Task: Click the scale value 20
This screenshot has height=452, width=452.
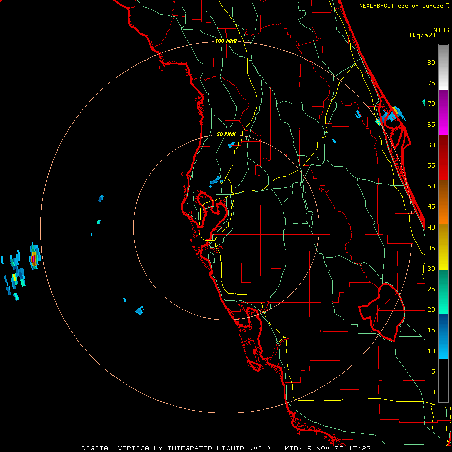Action: click(x=431, y=309)
